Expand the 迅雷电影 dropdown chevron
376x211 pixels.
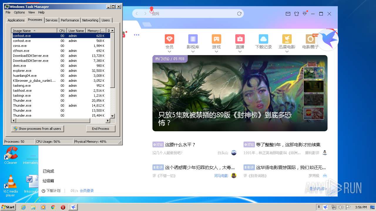(x=287, y=52)
